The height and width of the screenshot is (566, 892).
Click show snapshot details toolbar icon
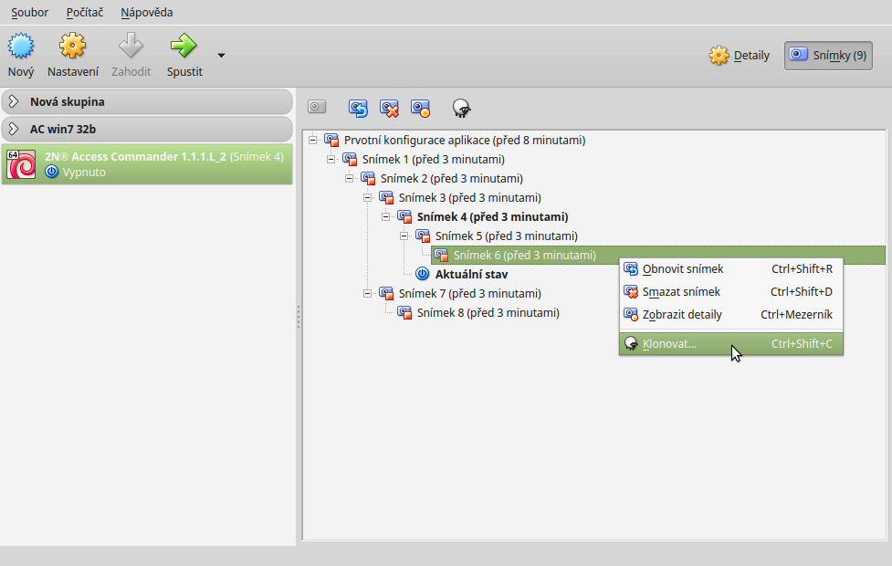pos(420,108)
